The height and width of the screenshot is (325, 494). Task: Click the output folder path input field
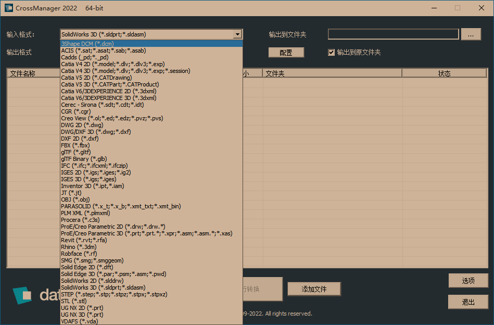[393, 34]
